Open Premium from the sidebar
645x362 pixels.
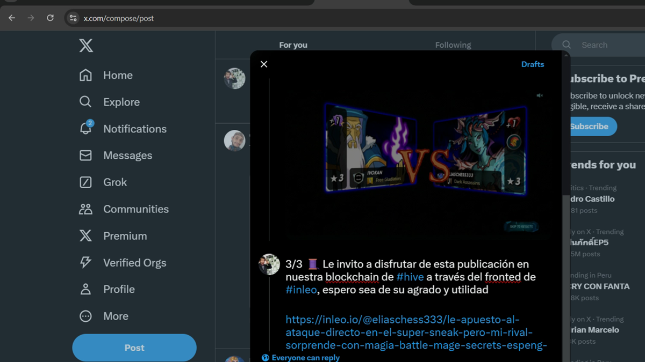113,236
